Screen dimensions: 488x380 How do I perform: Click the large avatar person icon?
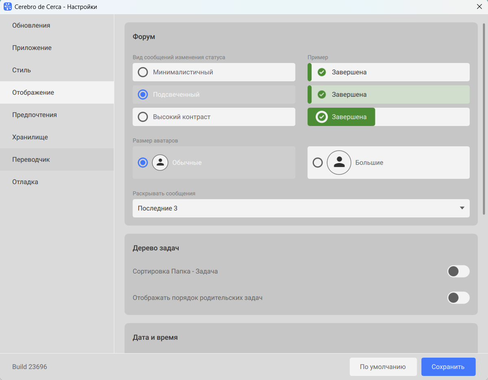pos(339,163)
